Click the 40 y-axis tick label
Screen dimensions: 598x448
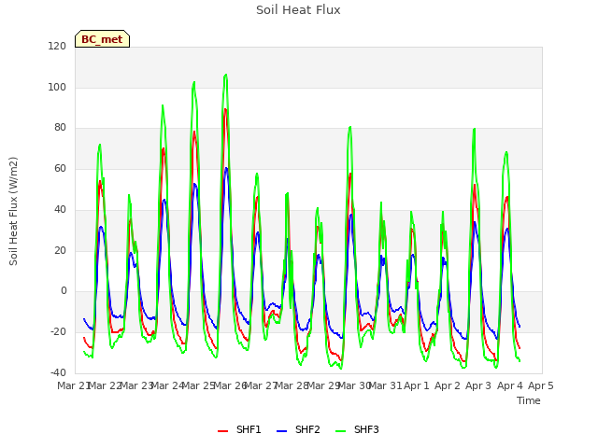point(60,209)
